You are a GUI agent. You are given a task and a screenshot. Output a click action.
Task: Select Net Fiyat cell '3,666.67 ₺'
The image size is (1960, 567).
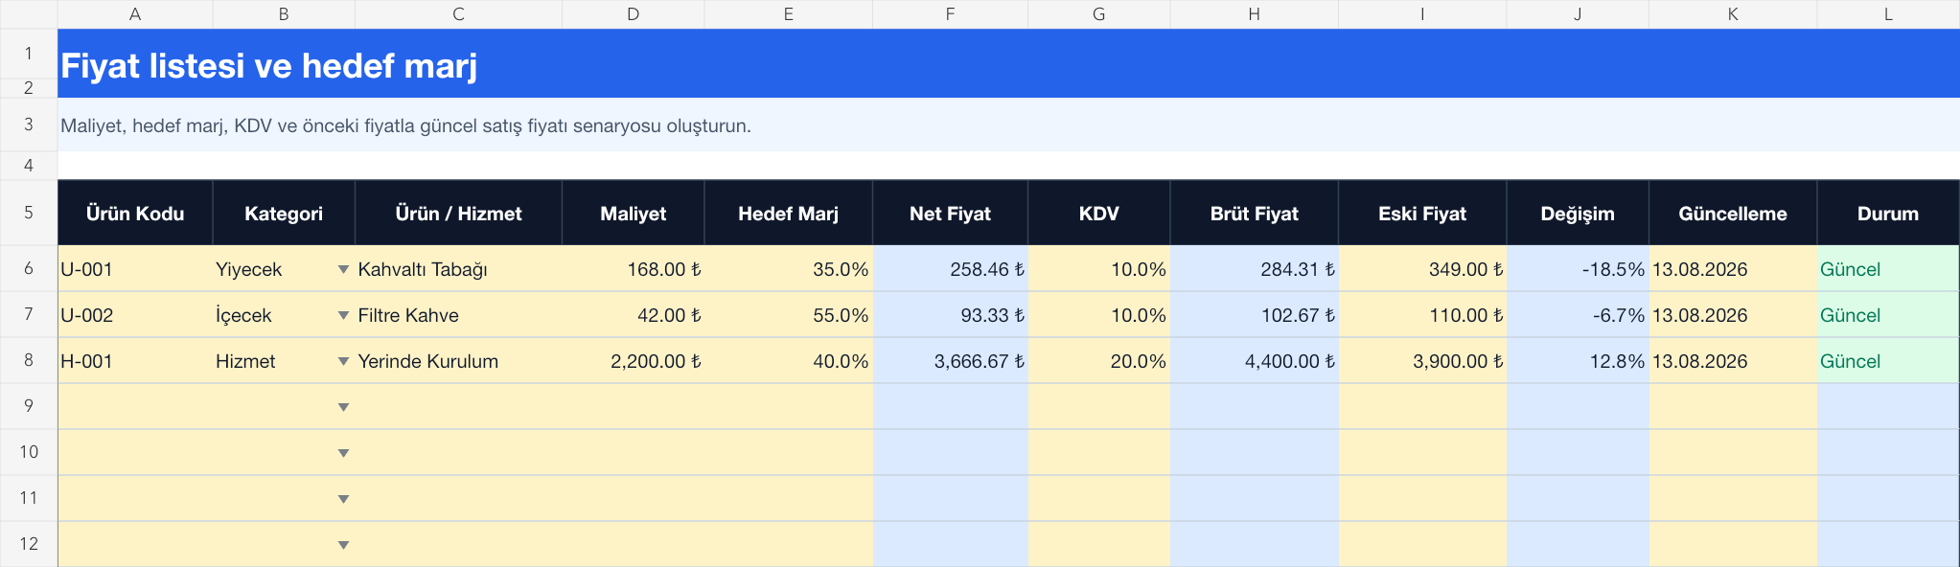click(950, 361)
